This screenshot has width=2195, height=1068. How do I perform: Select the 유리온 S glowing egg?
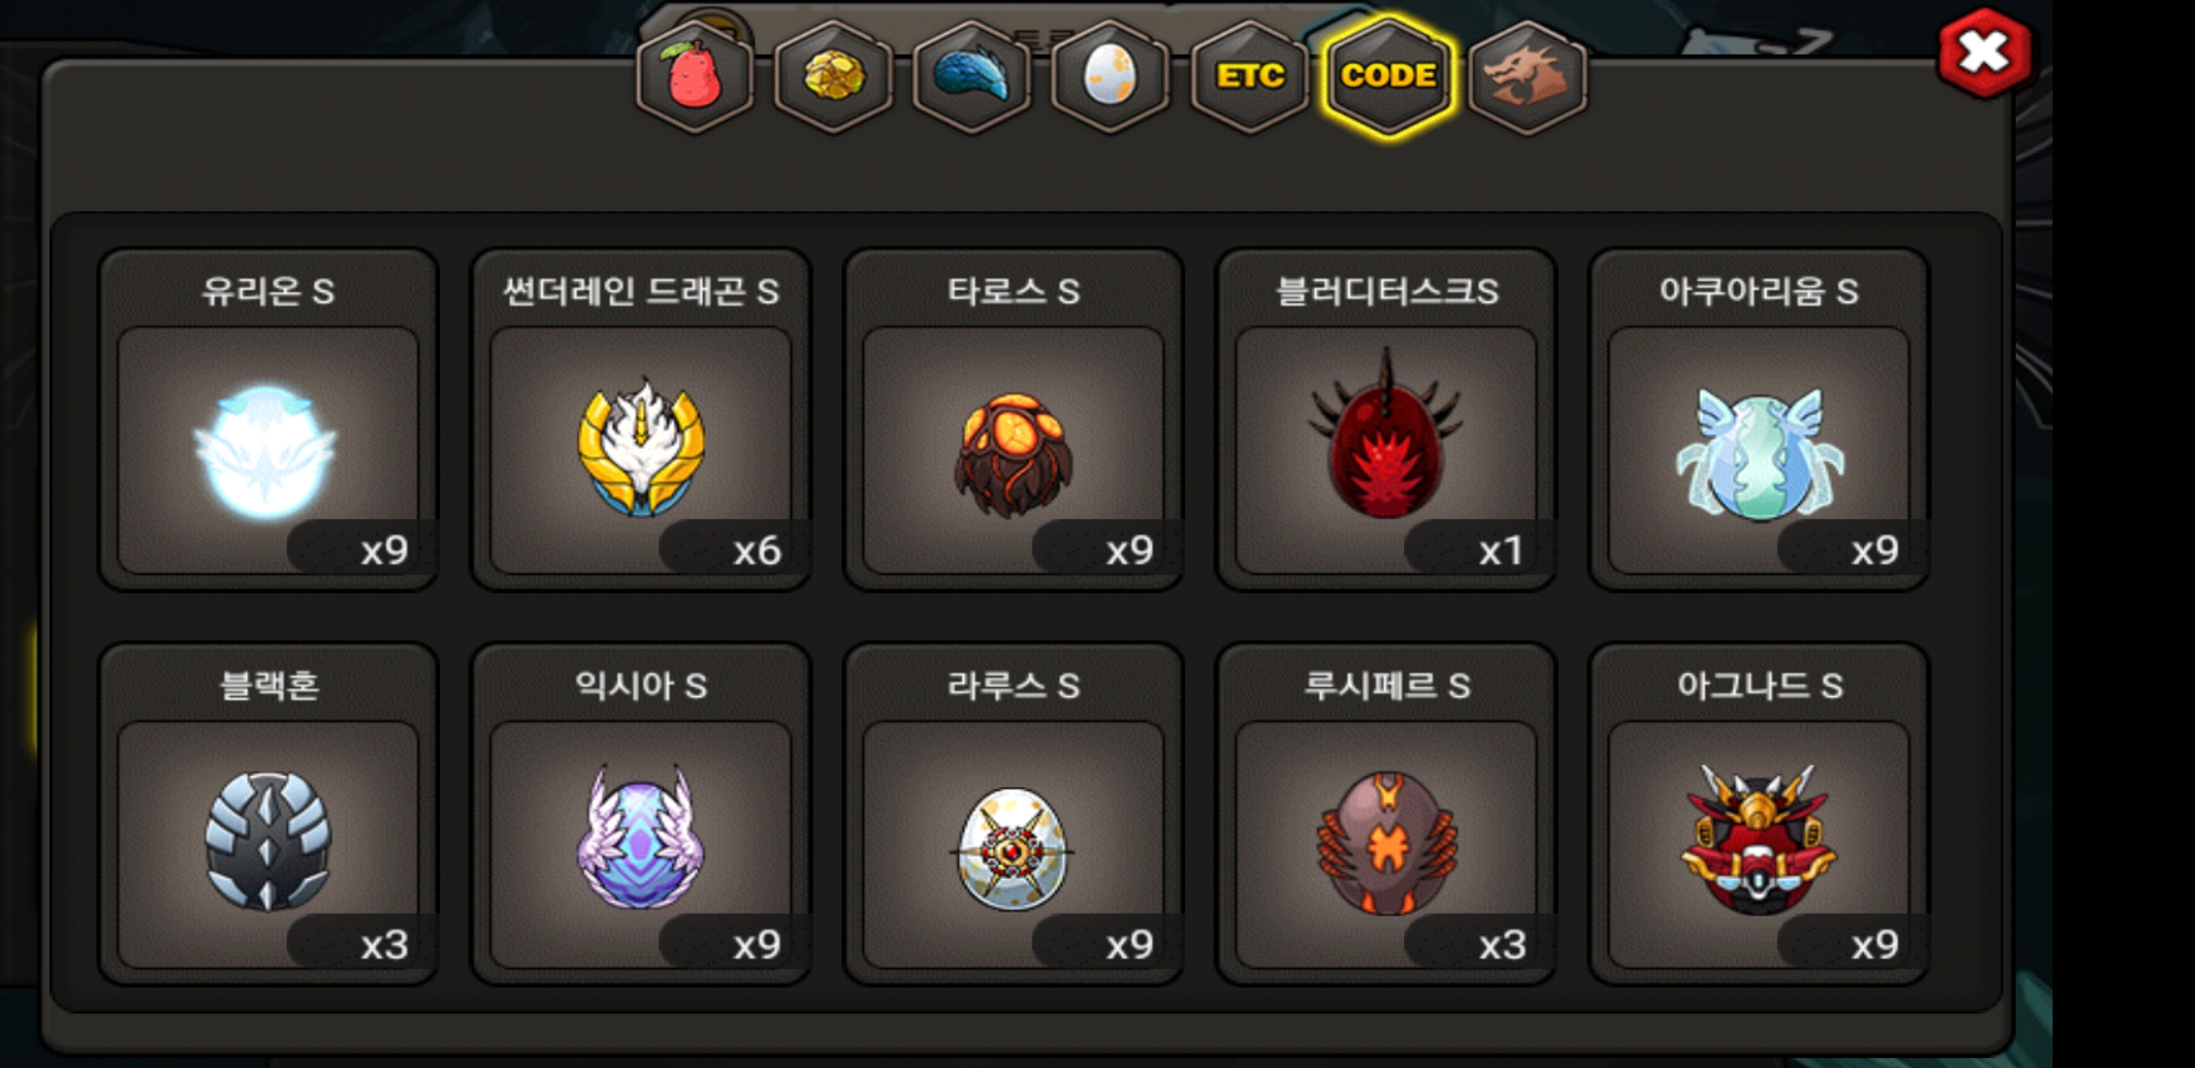(267, 450)
